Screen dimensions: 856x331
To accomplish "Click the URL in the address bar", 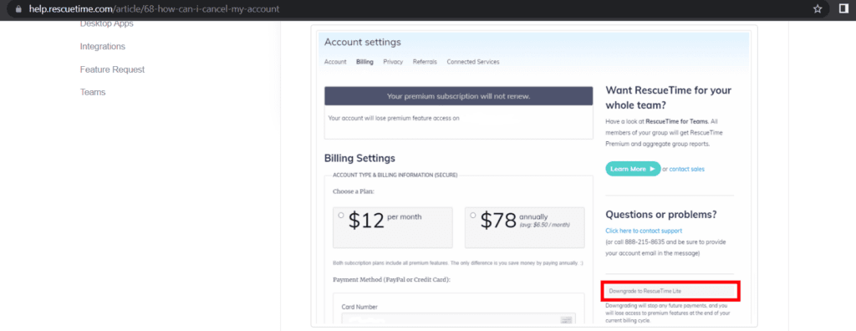I will [x=154, y=9].
